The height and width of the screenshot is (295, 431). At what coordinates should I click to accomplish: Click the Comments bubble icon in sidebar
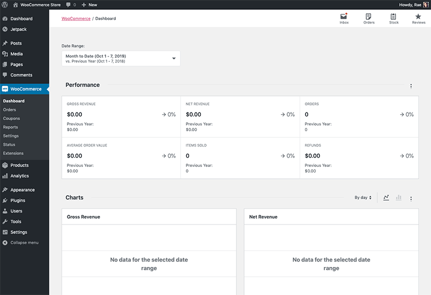click(x=5, y=75)
